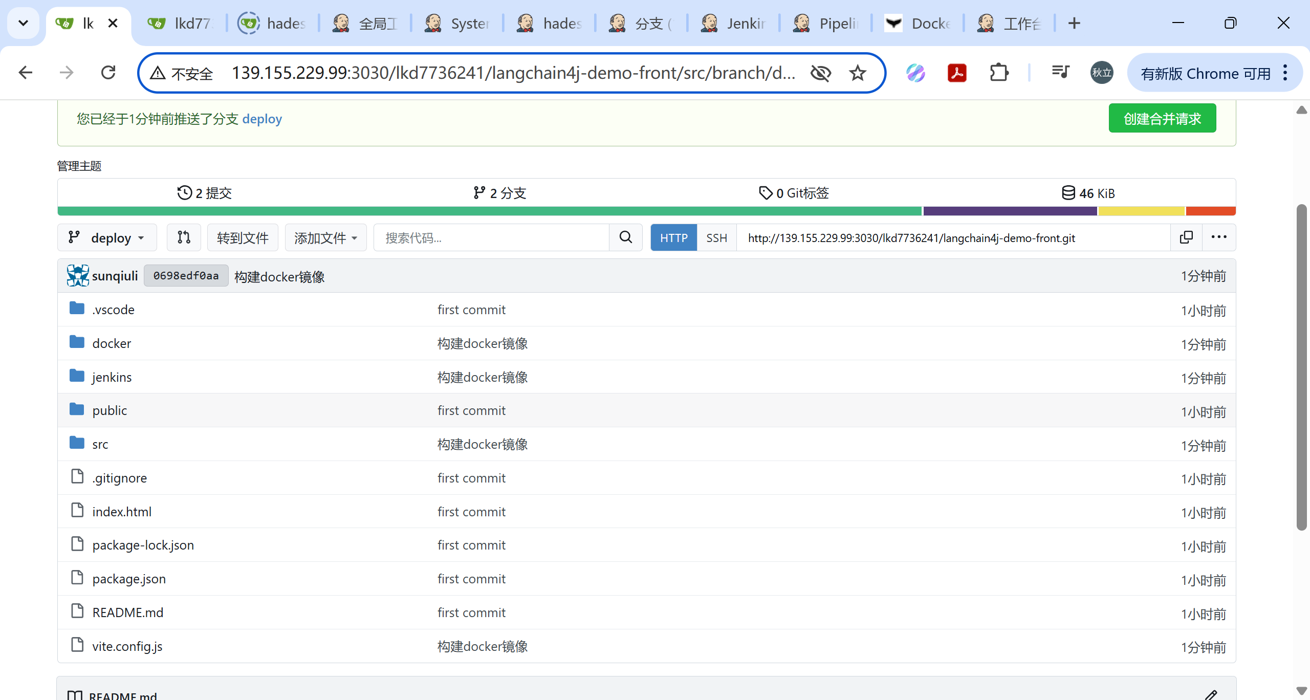Bookmark this page with the star icon
Image resolution: width=1310 pixels, height=700 pixels.
858,73
